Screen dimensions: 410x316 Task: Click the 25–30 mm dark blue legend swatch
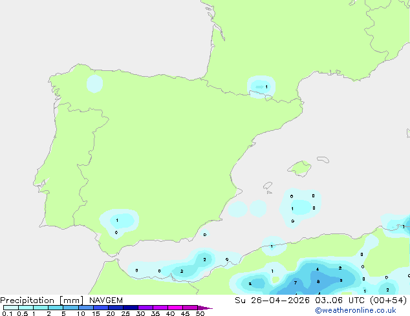pos(131,308)
